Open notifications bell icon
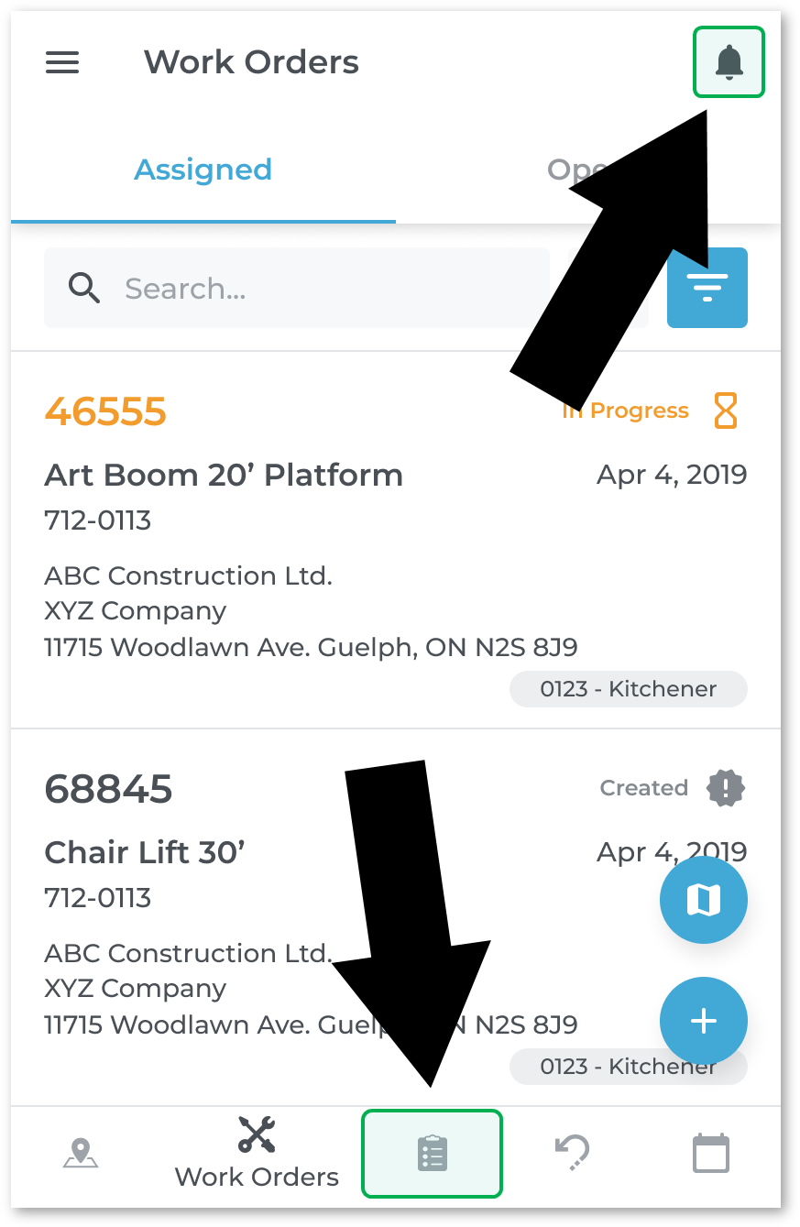The image size is (800, 1227). coord(729,62)
